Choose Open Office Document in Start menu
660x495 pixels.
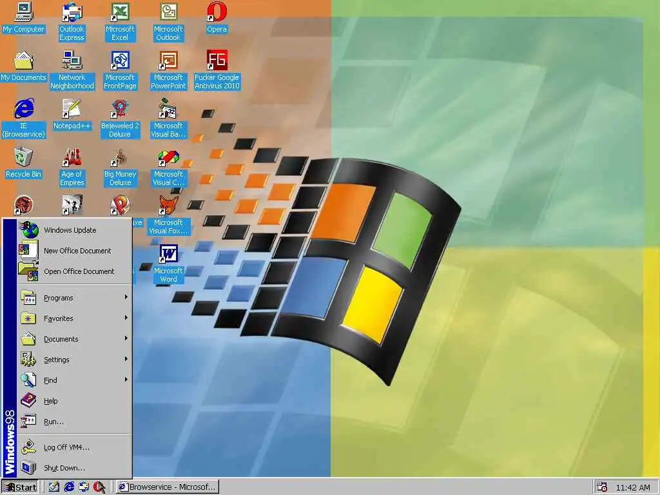coord(75,271)
